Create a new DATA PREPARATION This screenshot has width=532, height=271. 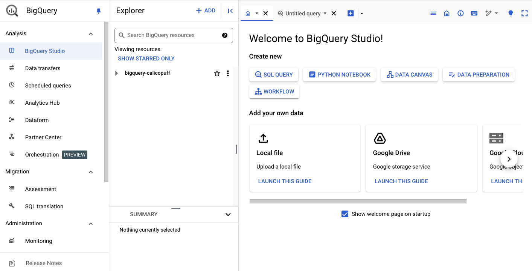pos(479,75)
